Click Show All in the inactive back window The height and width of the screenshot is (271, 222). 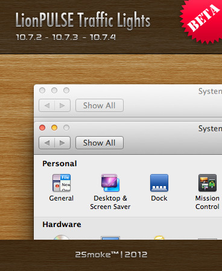[100, 105]
